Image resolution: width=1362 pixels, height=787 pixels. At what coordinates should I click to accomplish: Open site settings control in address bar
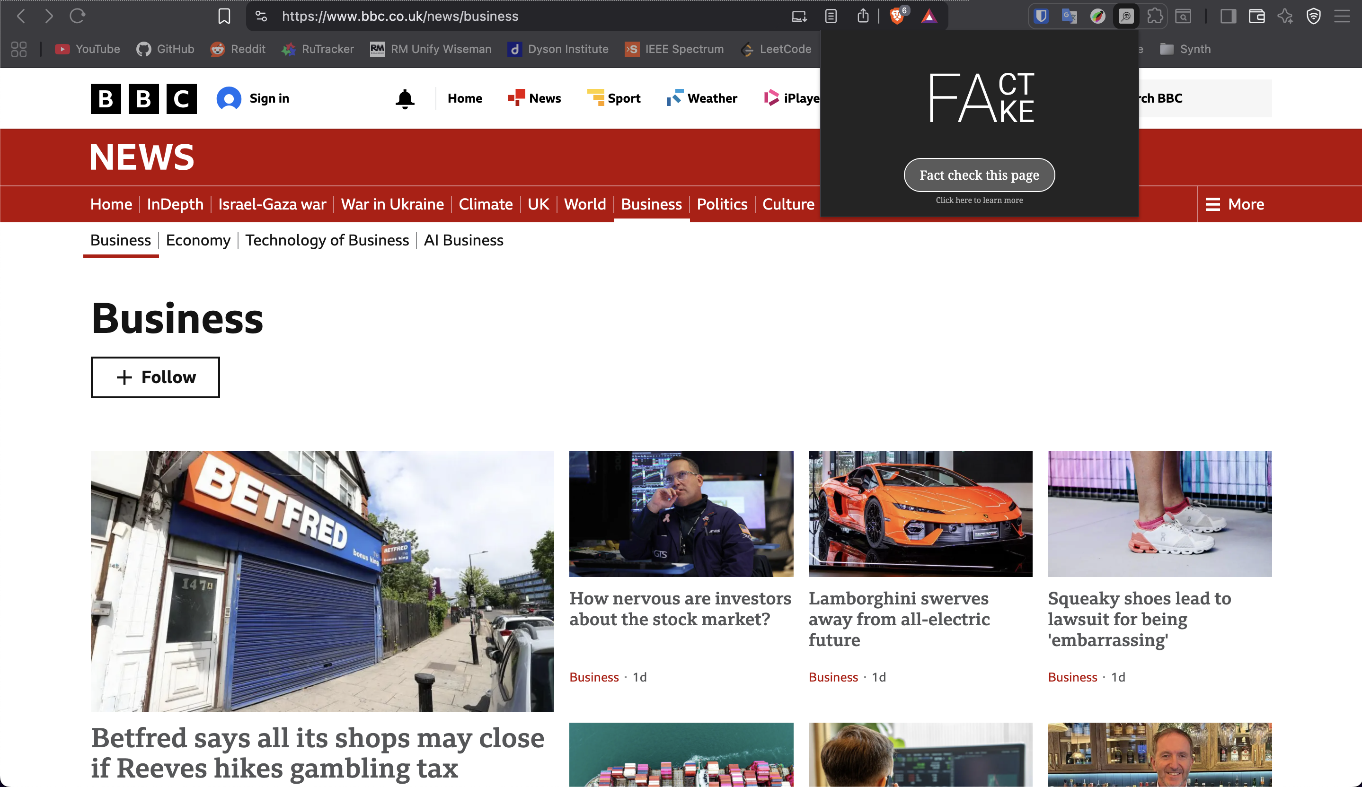(261, 16)
